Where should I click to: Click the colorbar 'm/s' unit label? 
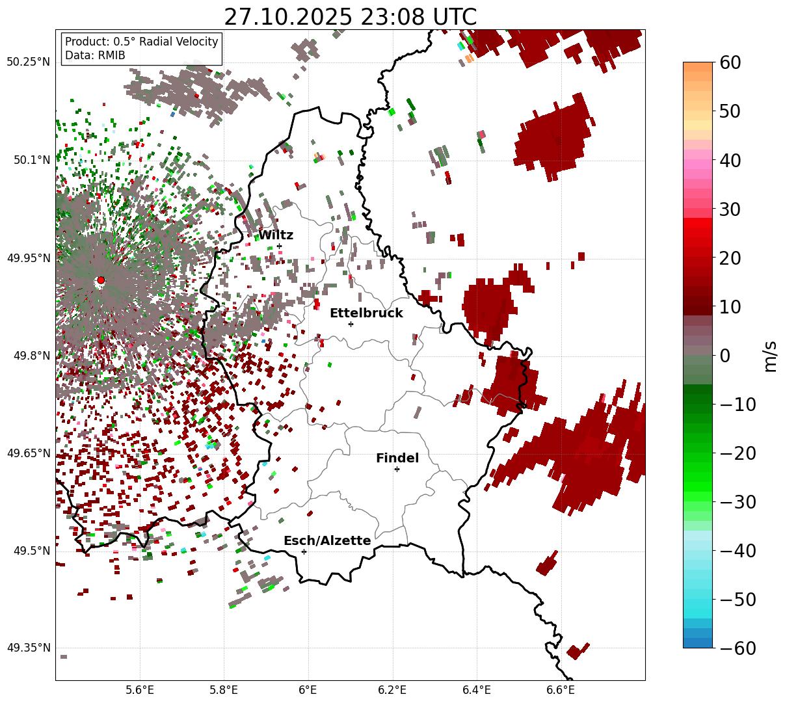pyautogui.click(x=771, y=355)
